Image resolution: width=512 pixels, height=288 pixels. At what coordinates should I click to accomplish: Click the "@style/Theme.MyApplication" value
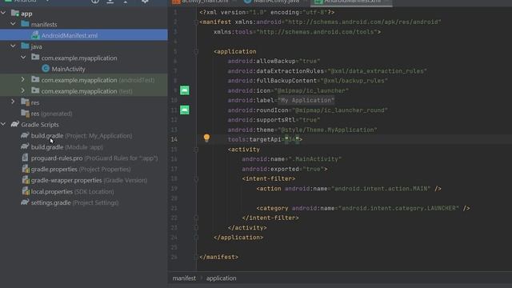[327, 130]
